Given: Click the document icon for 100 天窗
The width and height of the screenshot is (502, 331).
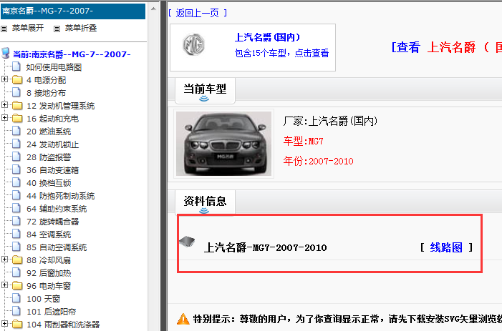Looking at the screenshot, I should (16, 298).
